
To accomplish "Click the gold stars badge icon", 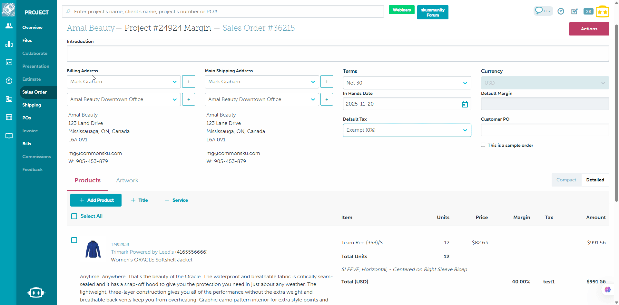I will pyautogui.click(x=602, y=12).
